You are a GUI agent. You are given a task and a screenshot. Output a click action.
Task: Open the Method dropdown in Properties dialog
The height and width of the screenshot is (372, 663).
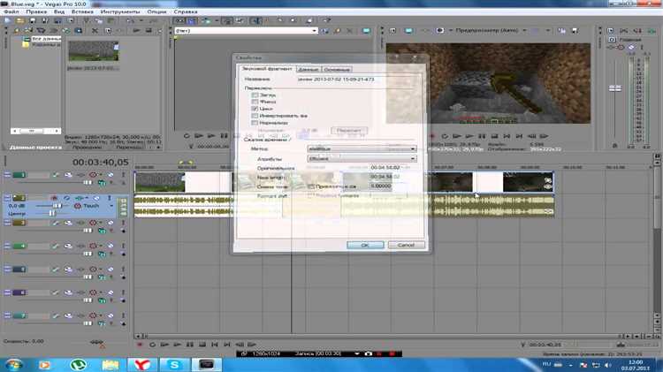(x=362, y=148)
